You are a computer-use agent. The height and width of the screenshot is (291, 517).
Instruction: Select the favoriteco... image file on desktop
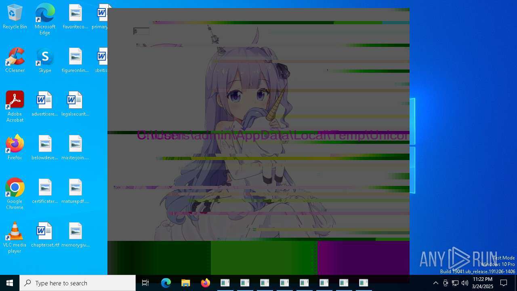point(75,17)
